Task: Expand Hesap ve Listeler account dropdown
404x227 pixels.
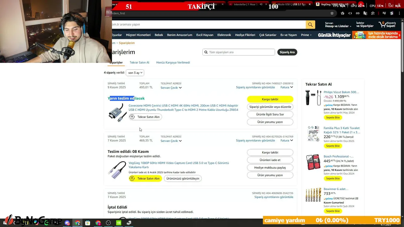Action: tap(338, 25)
